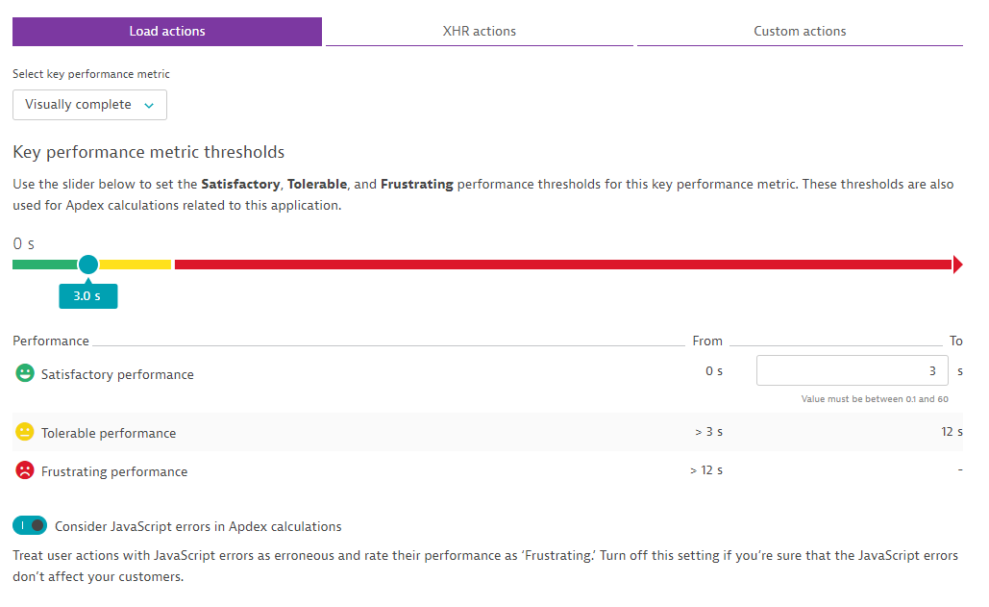Click the yellow tolerable neutral face icon

coord(25,432)
